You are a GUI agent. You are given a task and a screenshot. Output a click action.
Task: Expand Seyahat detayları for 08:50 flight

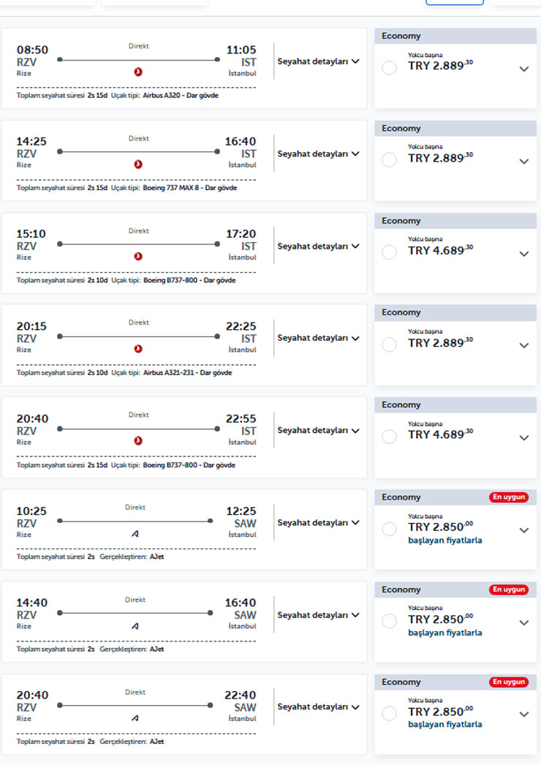pos(318,61)
